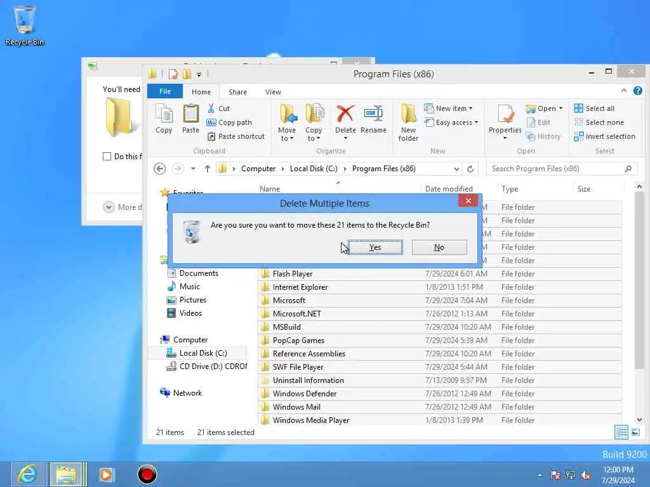Screen dimensions: 650x487
Task: Select the Internet Explorer folder
Action: coord(440,287)
